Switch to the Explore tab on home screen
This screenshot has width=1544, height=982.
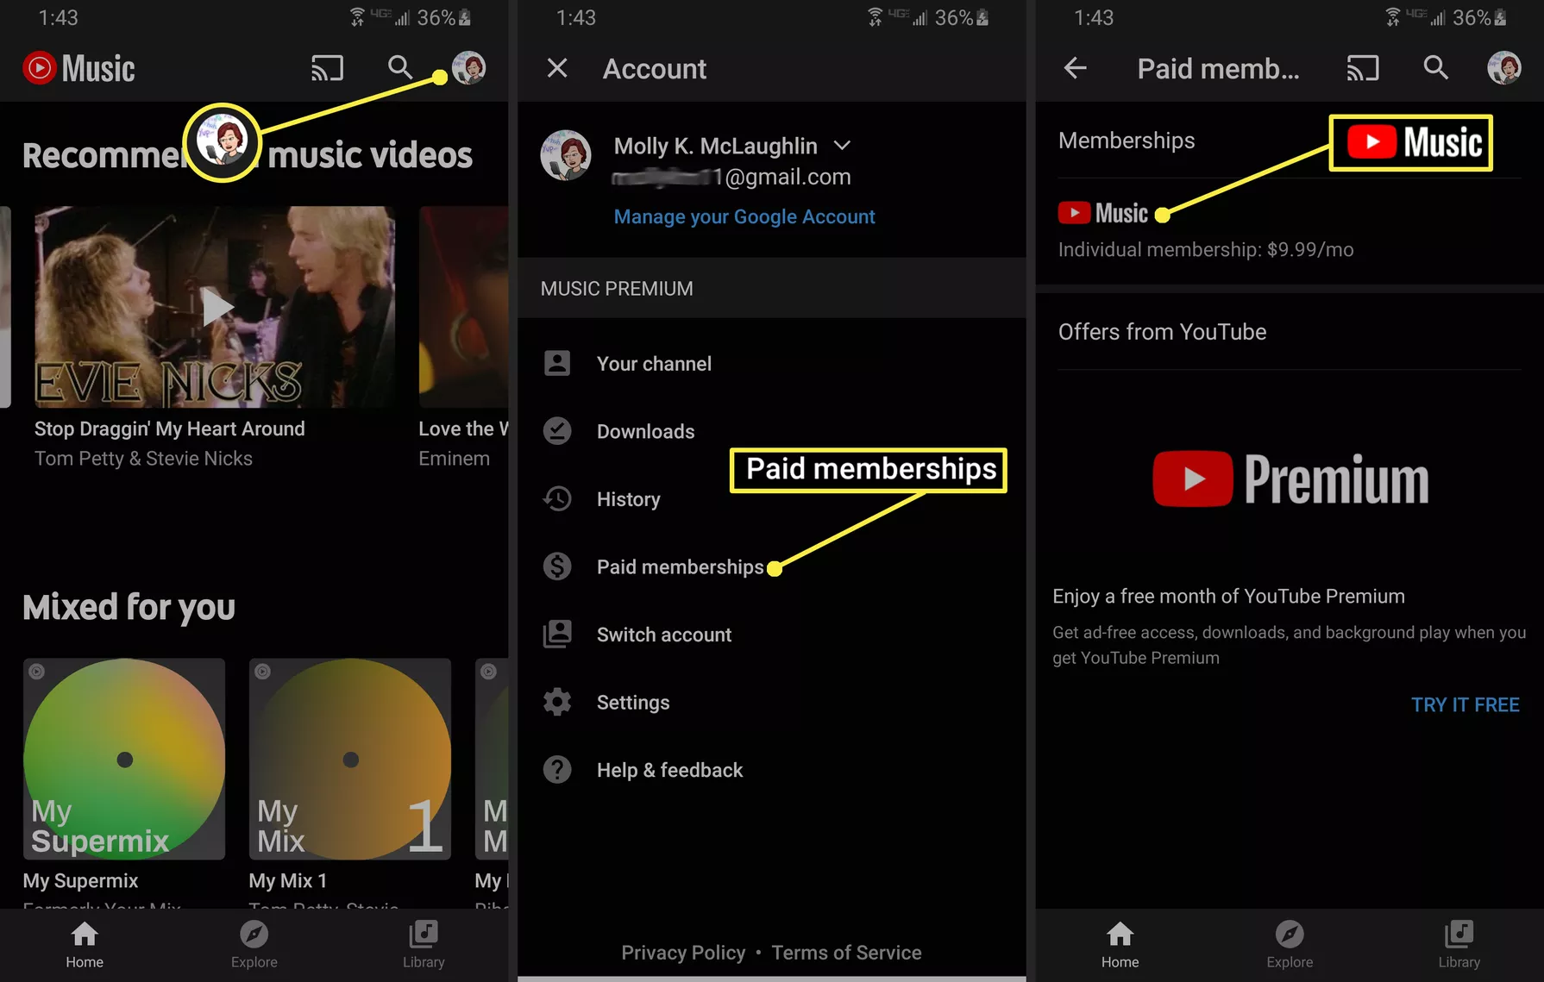(x=254, y=944)
